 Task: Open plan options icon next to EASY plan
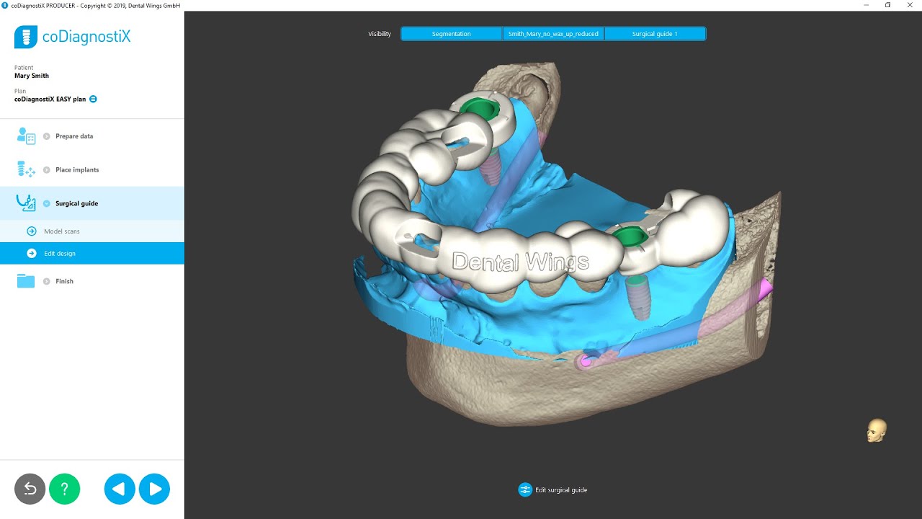click(x=93, y=99)
